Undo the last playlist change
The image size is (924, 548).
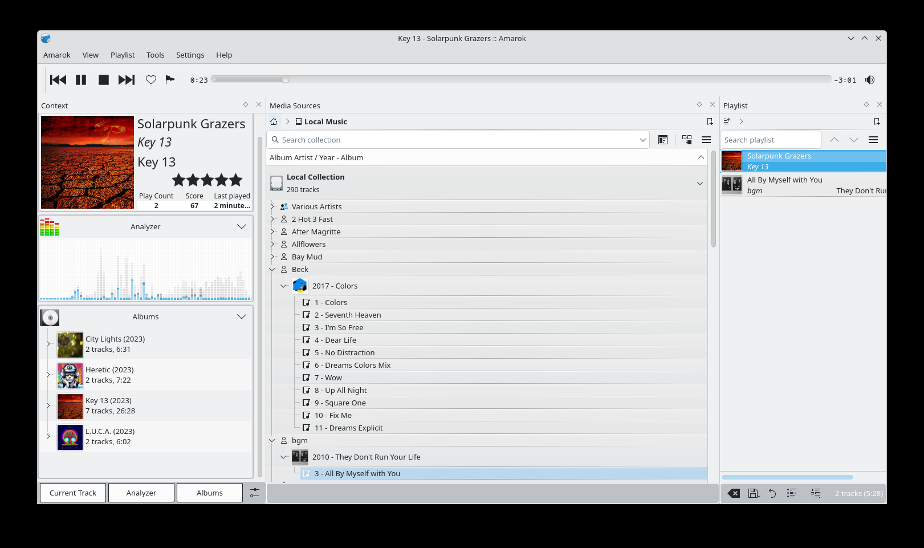point(772,493)
